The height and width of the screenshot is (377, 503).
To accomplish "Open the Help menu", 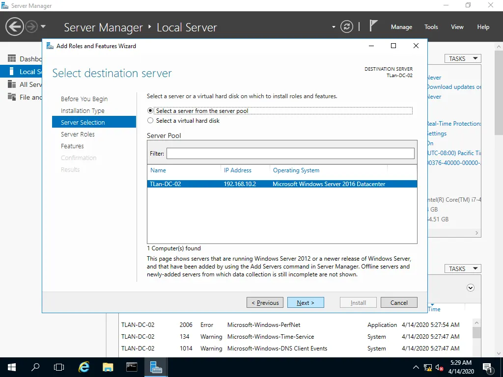I will pyautogui.click(x=483, y=27).
